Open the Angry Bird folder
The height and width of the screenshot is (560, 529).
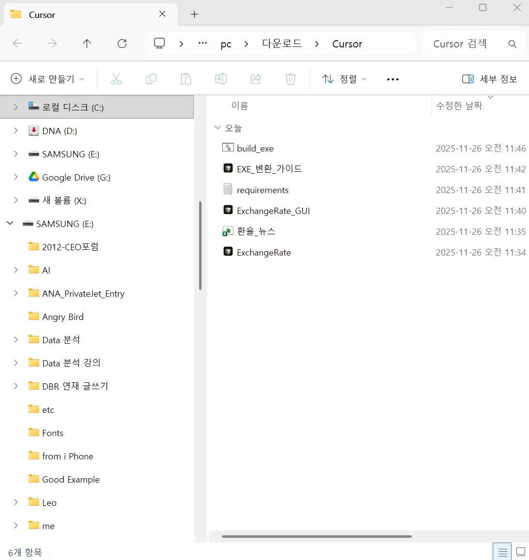pos(62,317)
